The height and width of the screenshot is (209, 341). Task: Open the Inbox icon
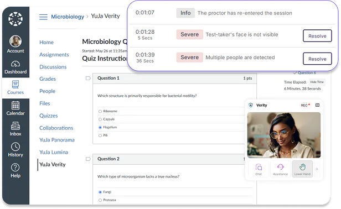pos(15,126)
